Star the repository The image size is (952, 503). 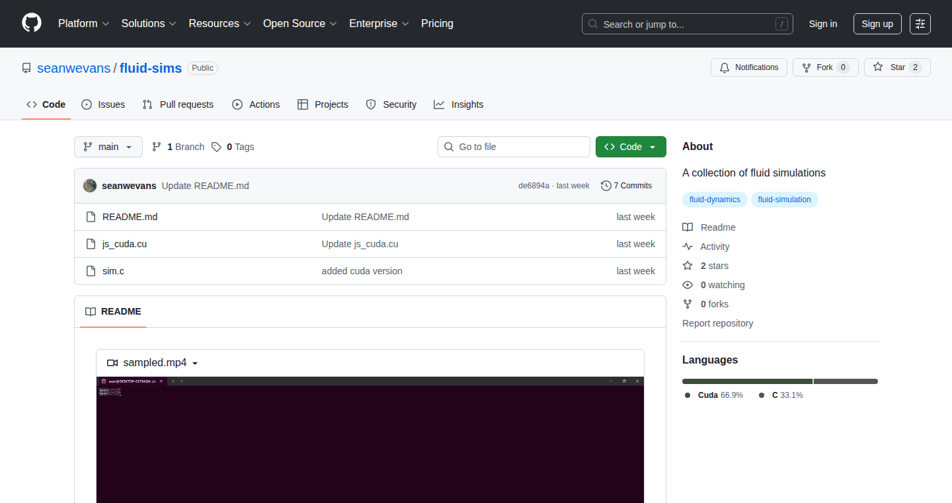(x=897, y=67)
